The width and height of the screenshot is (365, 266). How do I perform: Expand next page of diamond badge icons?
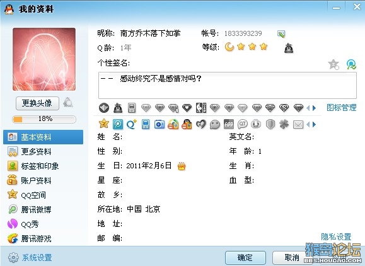315,108
